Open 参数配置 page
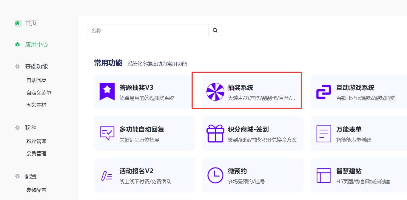Screen dimensions: 407x200 coord(36,190)
